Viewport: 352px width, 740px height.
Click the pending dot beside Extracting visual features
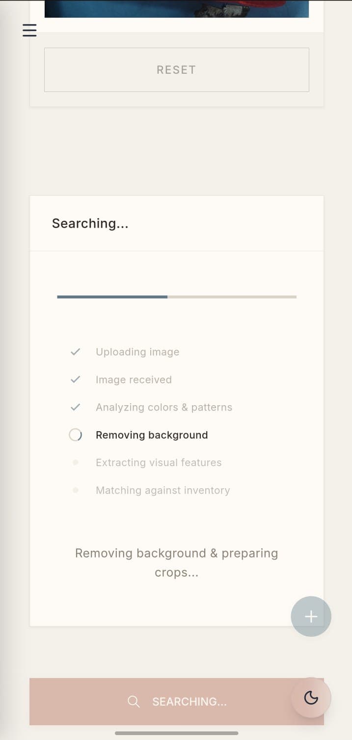click(x=76, y=462)
